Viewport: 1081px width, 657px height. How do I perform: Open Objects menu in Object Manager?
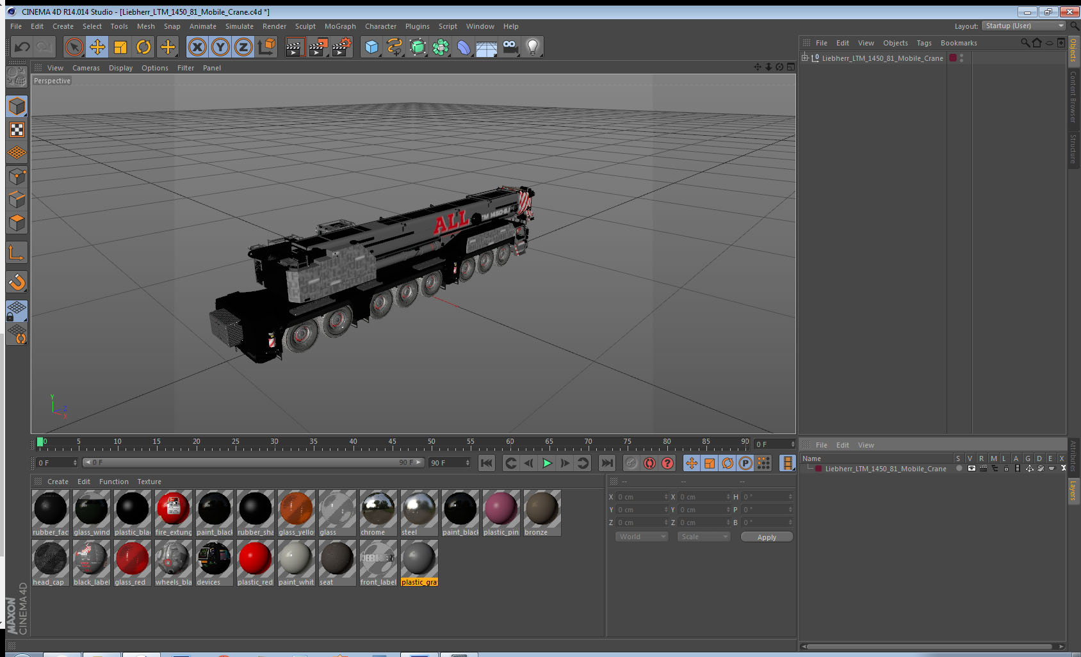(x=895, y=43)
